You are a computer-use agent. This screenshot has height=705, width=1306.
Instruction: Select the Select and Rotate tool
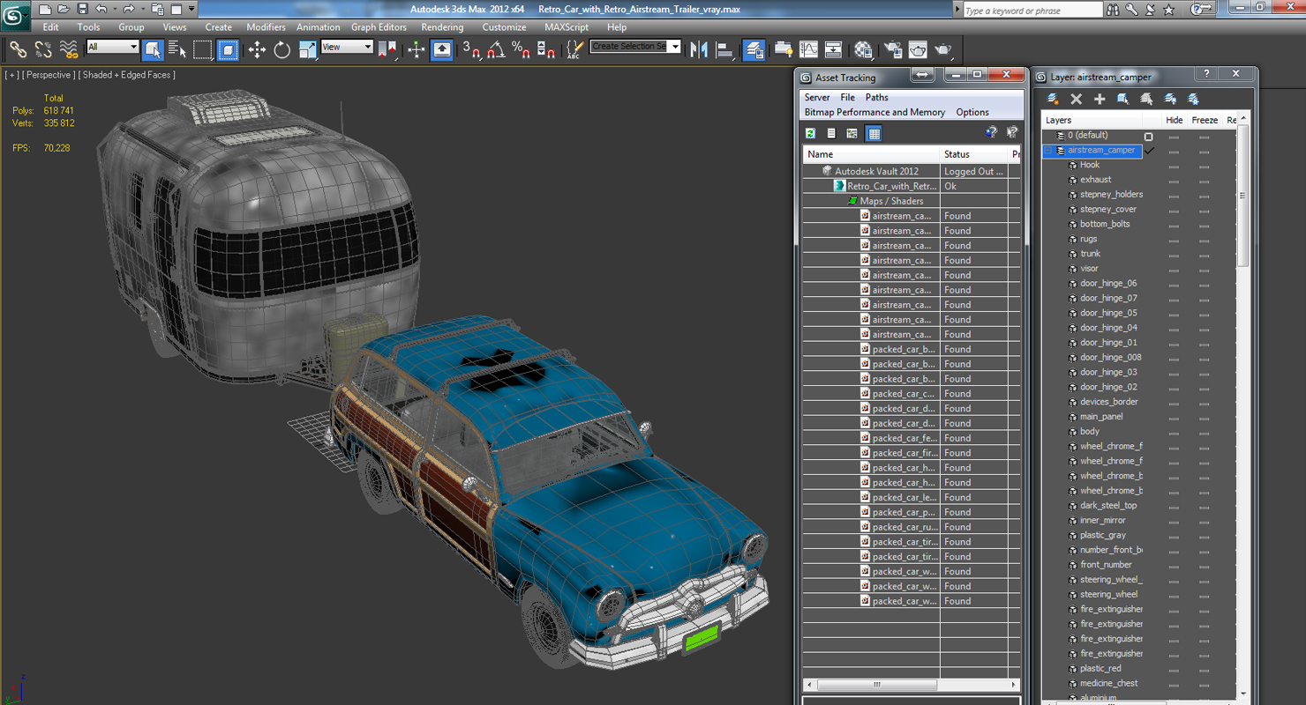282,50
